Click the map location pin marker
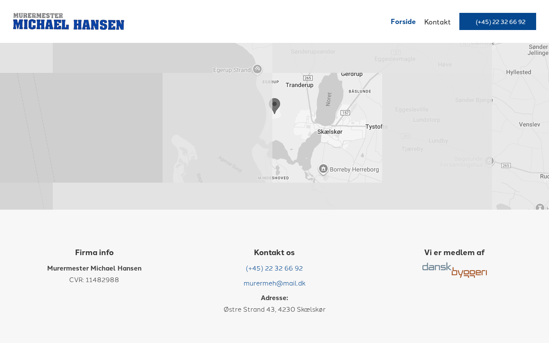This screenshot has height=343, width=549. point(274,106)
